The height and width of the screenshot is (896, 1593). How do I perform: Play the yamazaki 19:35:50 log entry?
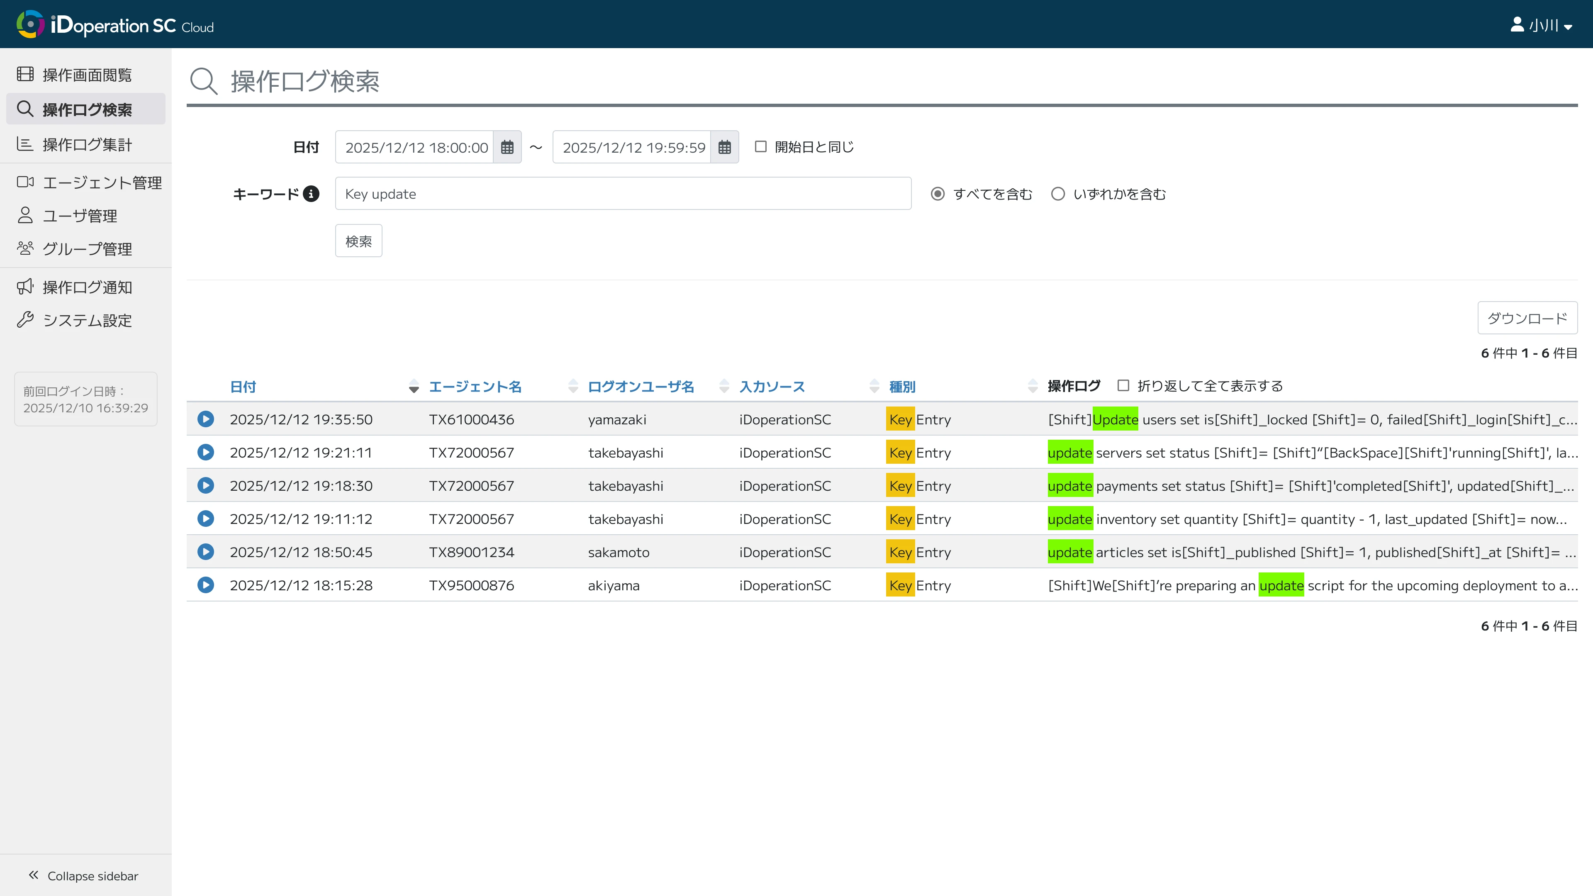pos(206,419)
